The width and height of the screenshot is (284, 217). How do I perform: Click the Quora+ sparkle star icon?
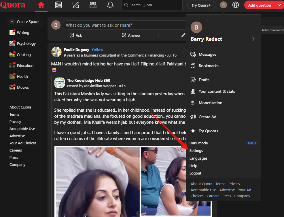tap(193, 131)
